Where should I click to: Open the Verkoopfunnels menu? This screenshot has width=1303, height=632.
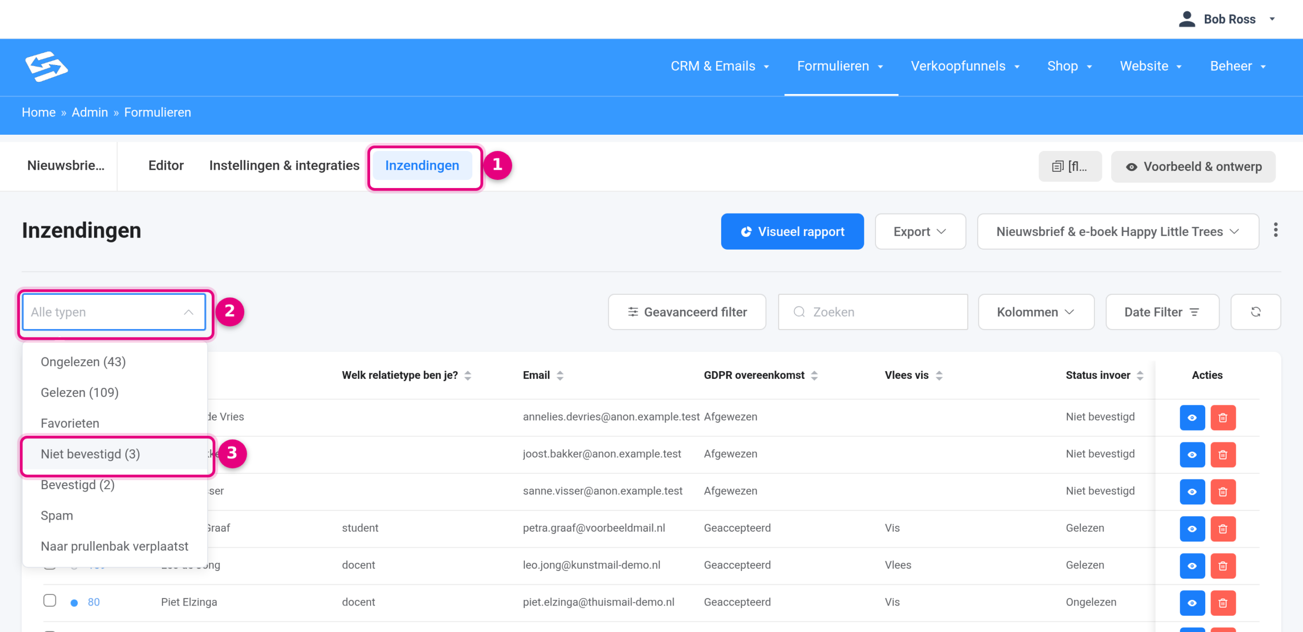965,66
